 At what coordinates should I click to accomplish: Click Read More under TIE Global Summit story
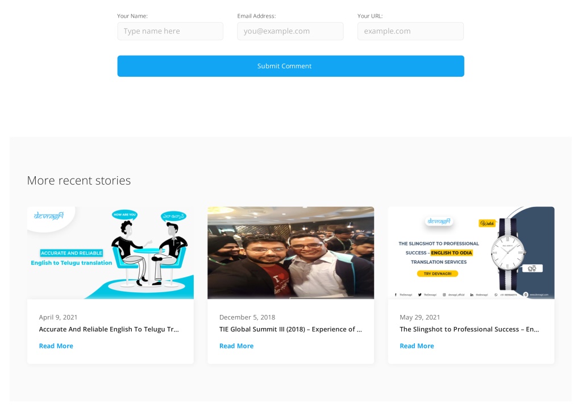point(236,346)
